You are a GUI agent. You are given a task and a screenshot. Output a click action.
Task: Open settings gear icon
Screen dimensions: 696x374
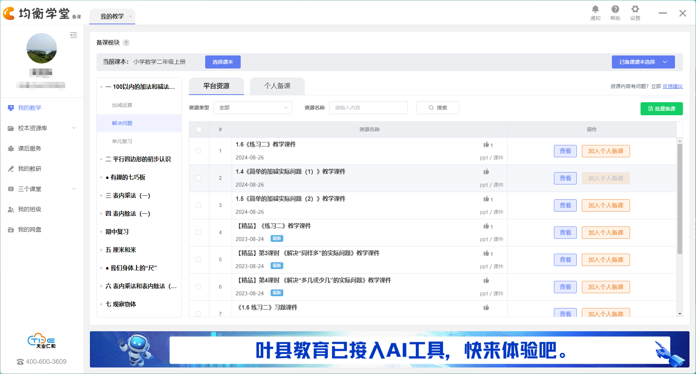[x=635, y=9]
